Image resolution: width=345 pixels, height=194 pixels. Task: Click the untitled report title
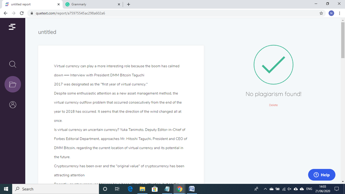47,32
